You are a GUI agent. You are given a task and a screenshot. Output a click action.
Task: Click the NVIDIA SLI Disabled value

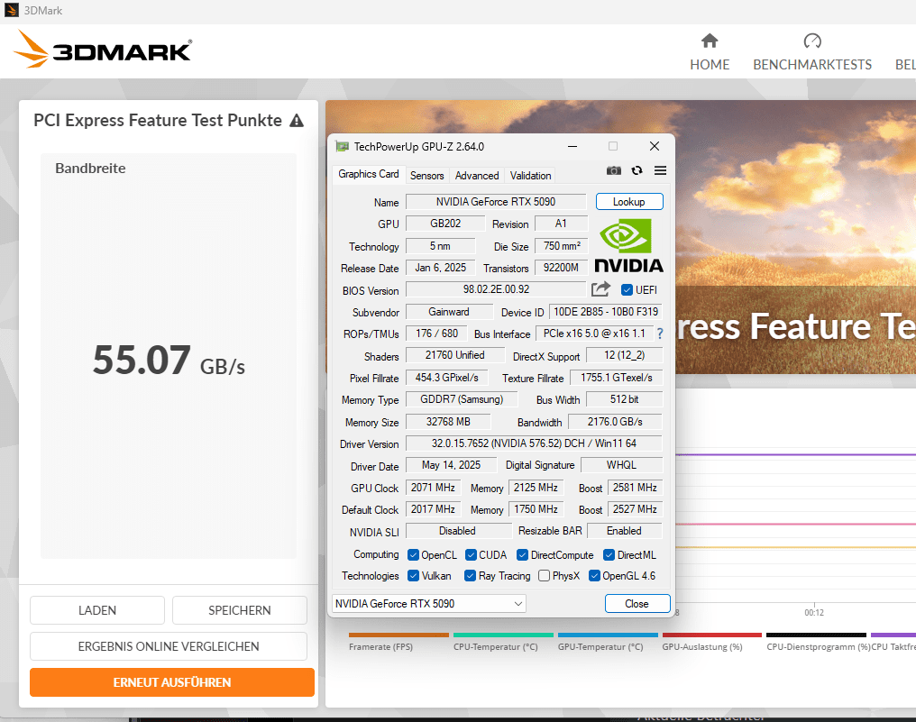click(458, 530)
